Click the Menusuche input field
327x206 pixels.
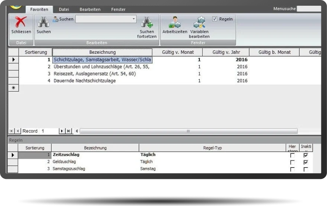point(309,9)
